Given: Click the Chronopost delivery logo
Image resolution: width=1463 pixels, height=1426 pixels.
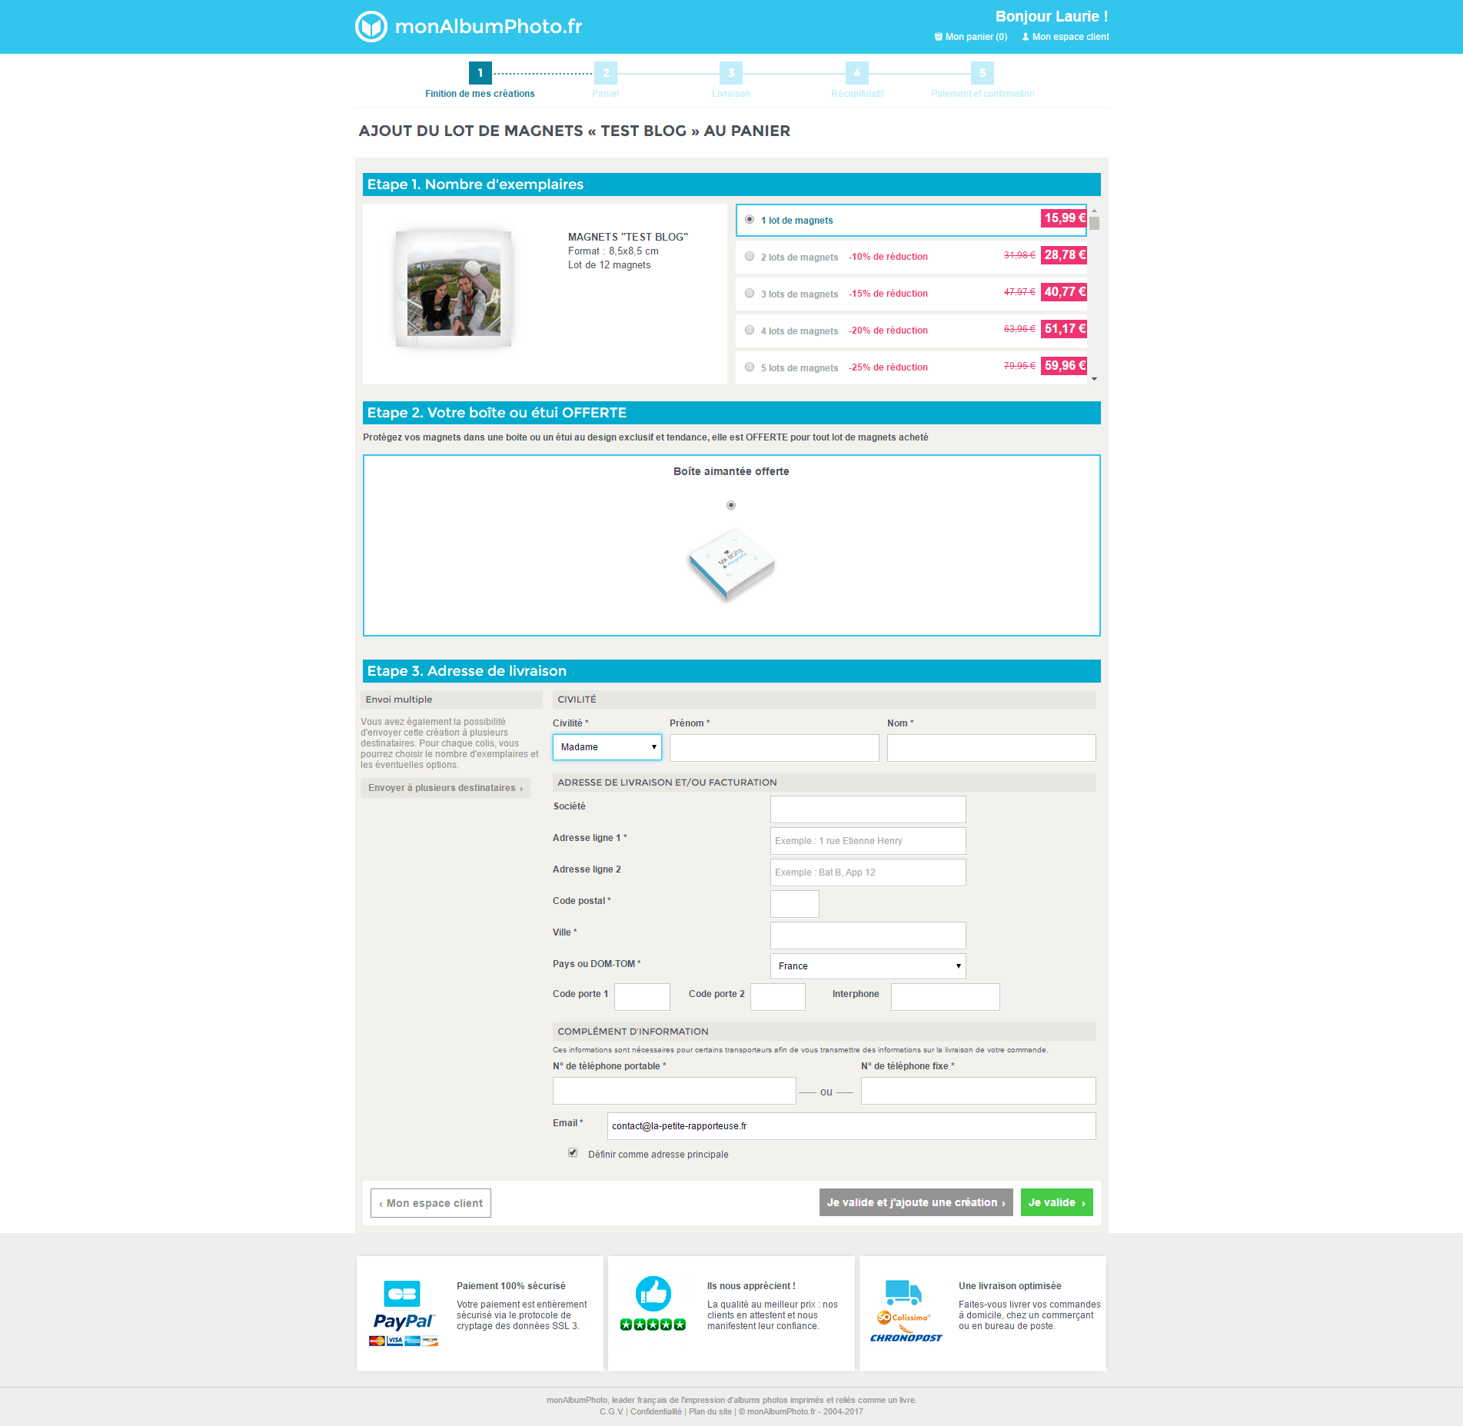Looking at the screenshot, I should pos(906,1338).
